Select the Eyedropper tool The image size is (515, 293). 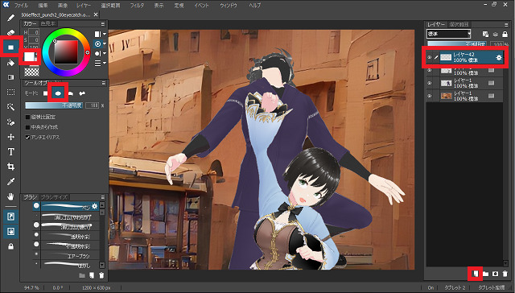[10, 182]
